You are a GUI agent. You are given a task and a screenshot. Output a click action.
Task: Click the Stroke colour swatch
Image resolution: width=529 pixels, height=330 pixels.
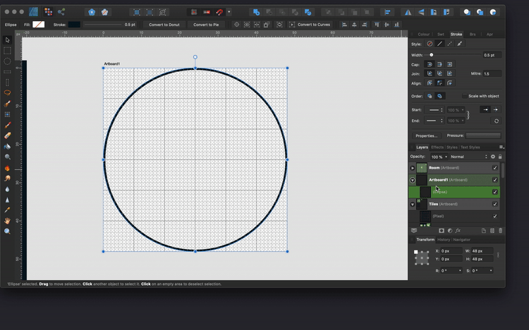(x=74, y=25)
